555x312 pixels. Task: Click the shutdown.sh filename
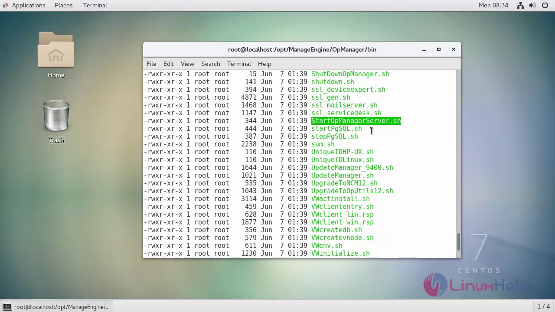coord(333,82)
